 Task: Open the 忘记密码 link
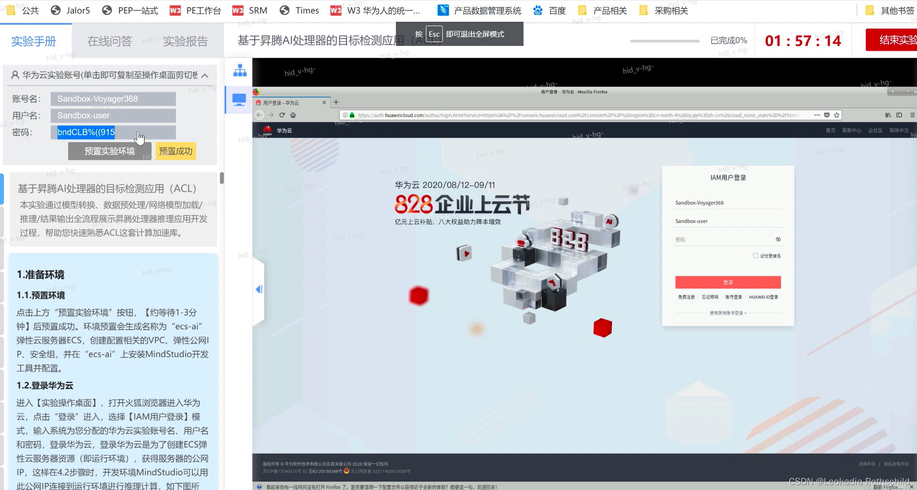pyautogui.click(x=710, y=297)
